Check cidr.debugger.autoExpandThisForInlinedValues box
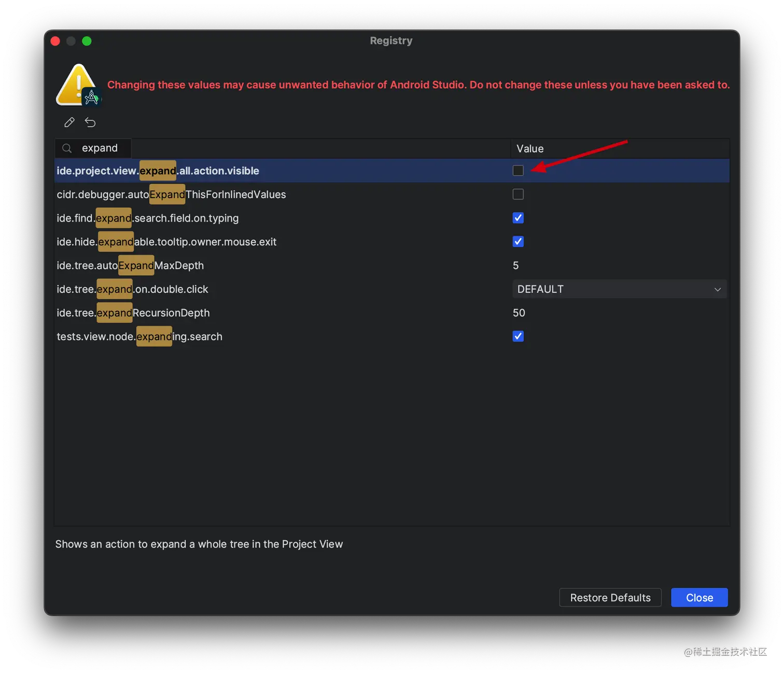The width and height of the screenshot is (784, 674). (518, 194)
